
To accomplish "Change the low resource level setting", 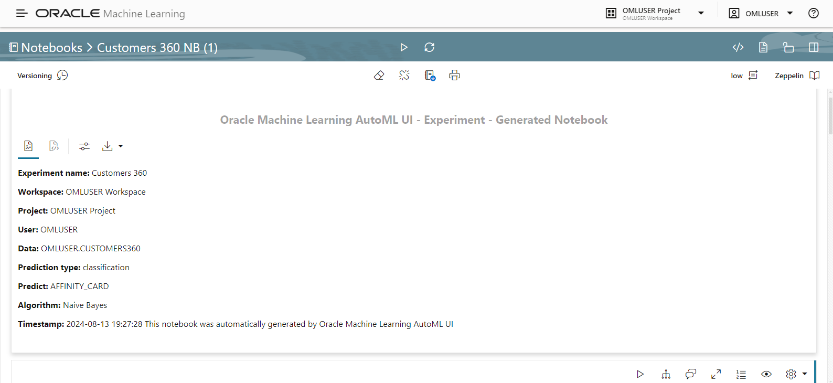I will (736, 76).
